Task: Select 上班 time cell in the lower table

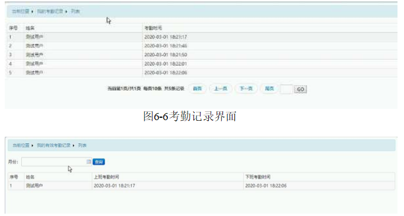Action: [x=114, y=186]
